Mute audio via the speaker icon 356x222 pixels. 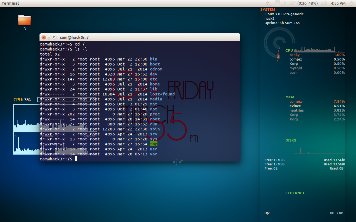323,3
